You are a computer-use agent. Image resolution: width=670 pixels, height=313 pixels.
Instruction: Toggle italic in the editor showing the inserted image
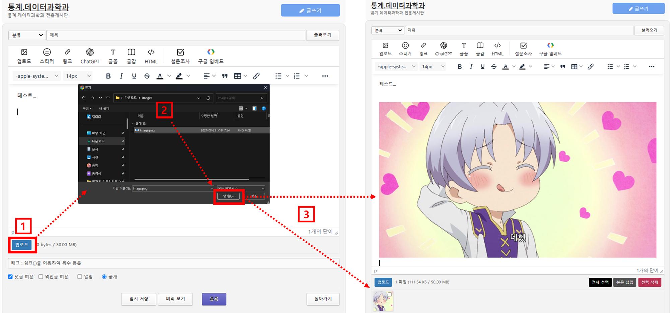(x=471, y=67)
